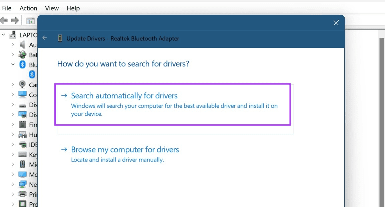Select the laptop computer root icon
The height and width of the screenshot is (207, 385).
[13, 35]
